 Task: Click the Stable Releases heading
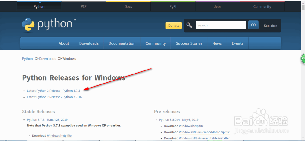point(38,112)
